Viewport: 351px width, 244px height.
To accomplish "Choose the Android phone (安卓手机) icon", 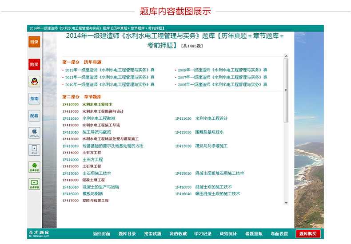I will [34, 167].
